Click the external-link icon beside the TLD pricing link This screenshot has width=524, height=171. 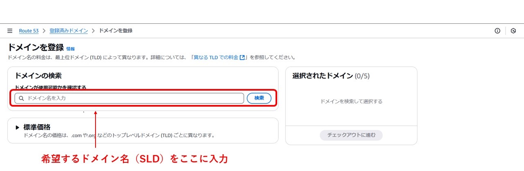point(242,57)
